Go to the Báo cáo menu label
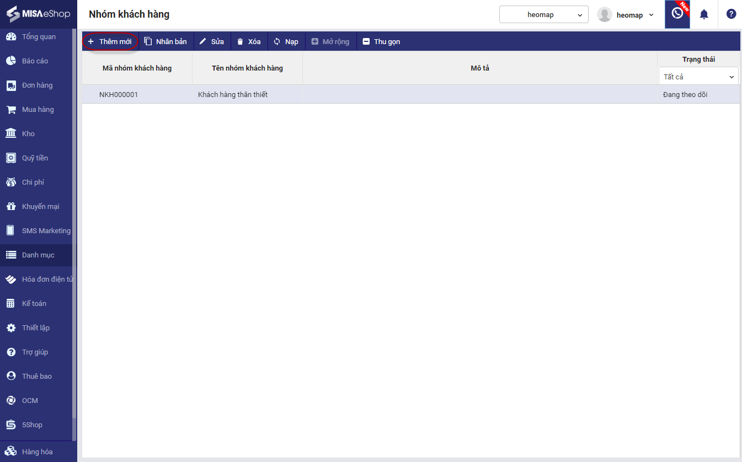The height and width of the screenshot is (462, 742). pos(35,61)
